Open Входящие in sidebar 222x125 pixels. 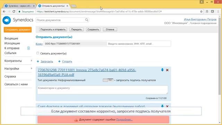(x=11, y=39)
